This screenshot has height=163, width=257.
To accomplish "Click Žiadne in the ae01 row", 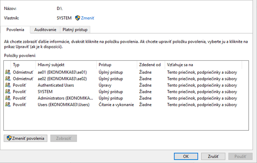I will 145,72.
